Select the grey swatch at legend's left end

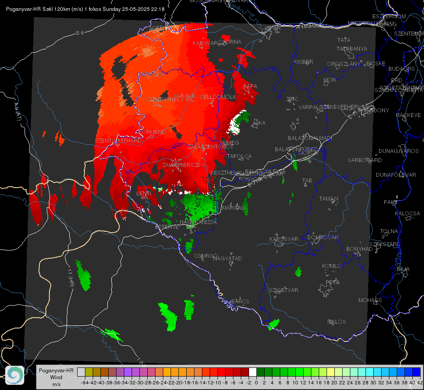(x=81, y=372)
